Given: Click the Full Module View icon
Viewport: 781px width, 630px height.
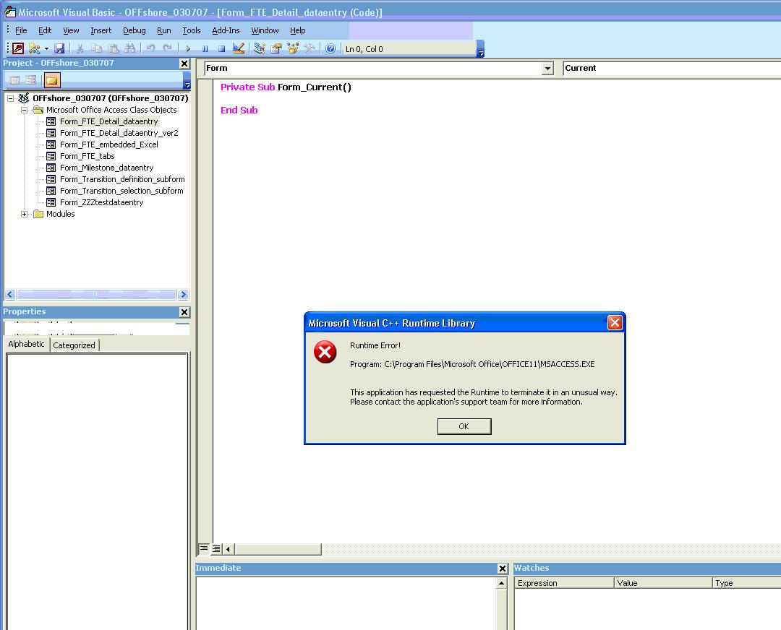Looking at the screenshot, I should [216, 549].
